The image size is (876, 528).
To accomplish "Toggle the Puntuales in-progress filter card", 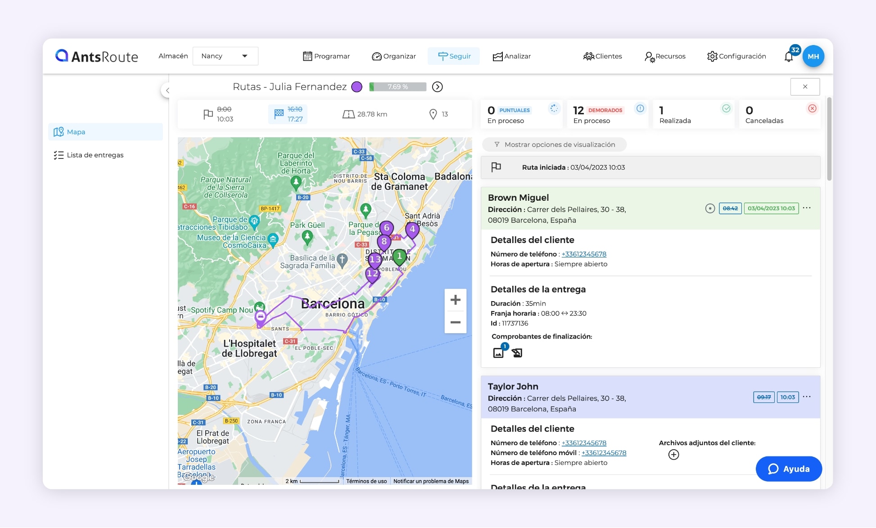I will pyautogui.click(x=521, y=115).
